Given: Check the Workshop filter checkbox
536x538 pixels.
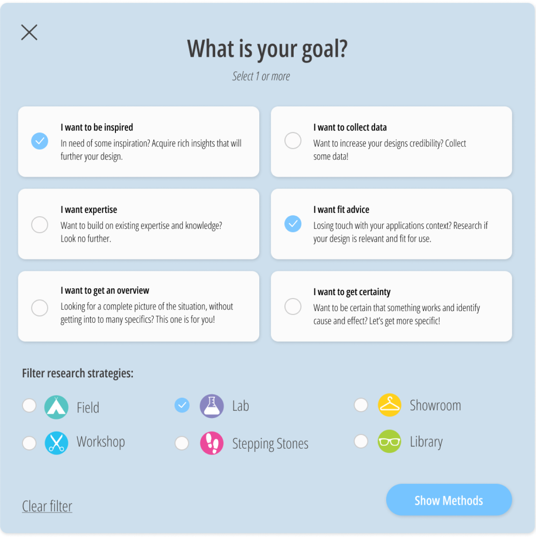Looking at the screenshot, I should pyautogui.click(x=29, y=443).
